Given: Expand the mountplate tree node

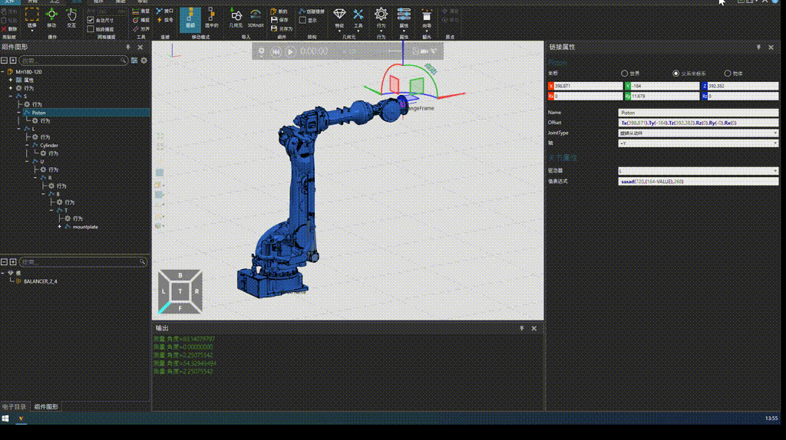Looking at the screenshot, I should point(59,227).
